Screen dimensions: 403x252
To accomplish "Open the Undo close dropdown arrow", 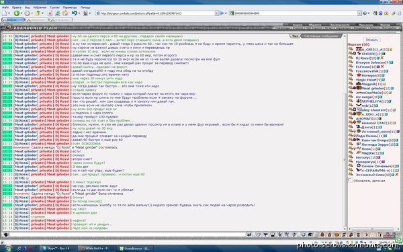I will [79, 13].
